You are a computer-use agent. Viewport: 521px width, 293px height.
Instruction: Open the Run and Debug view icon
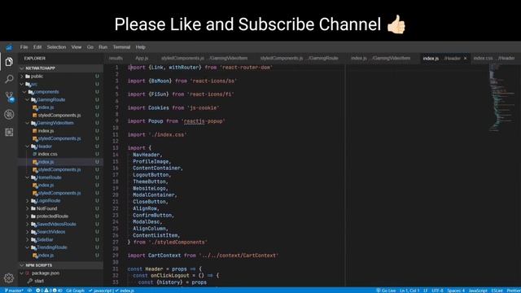tap(9, 115)
